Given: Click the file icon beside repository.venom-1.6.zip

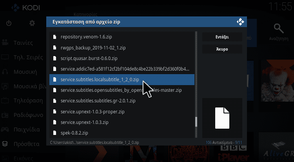Looking at the screenshot, I should (x=55, y=37).
